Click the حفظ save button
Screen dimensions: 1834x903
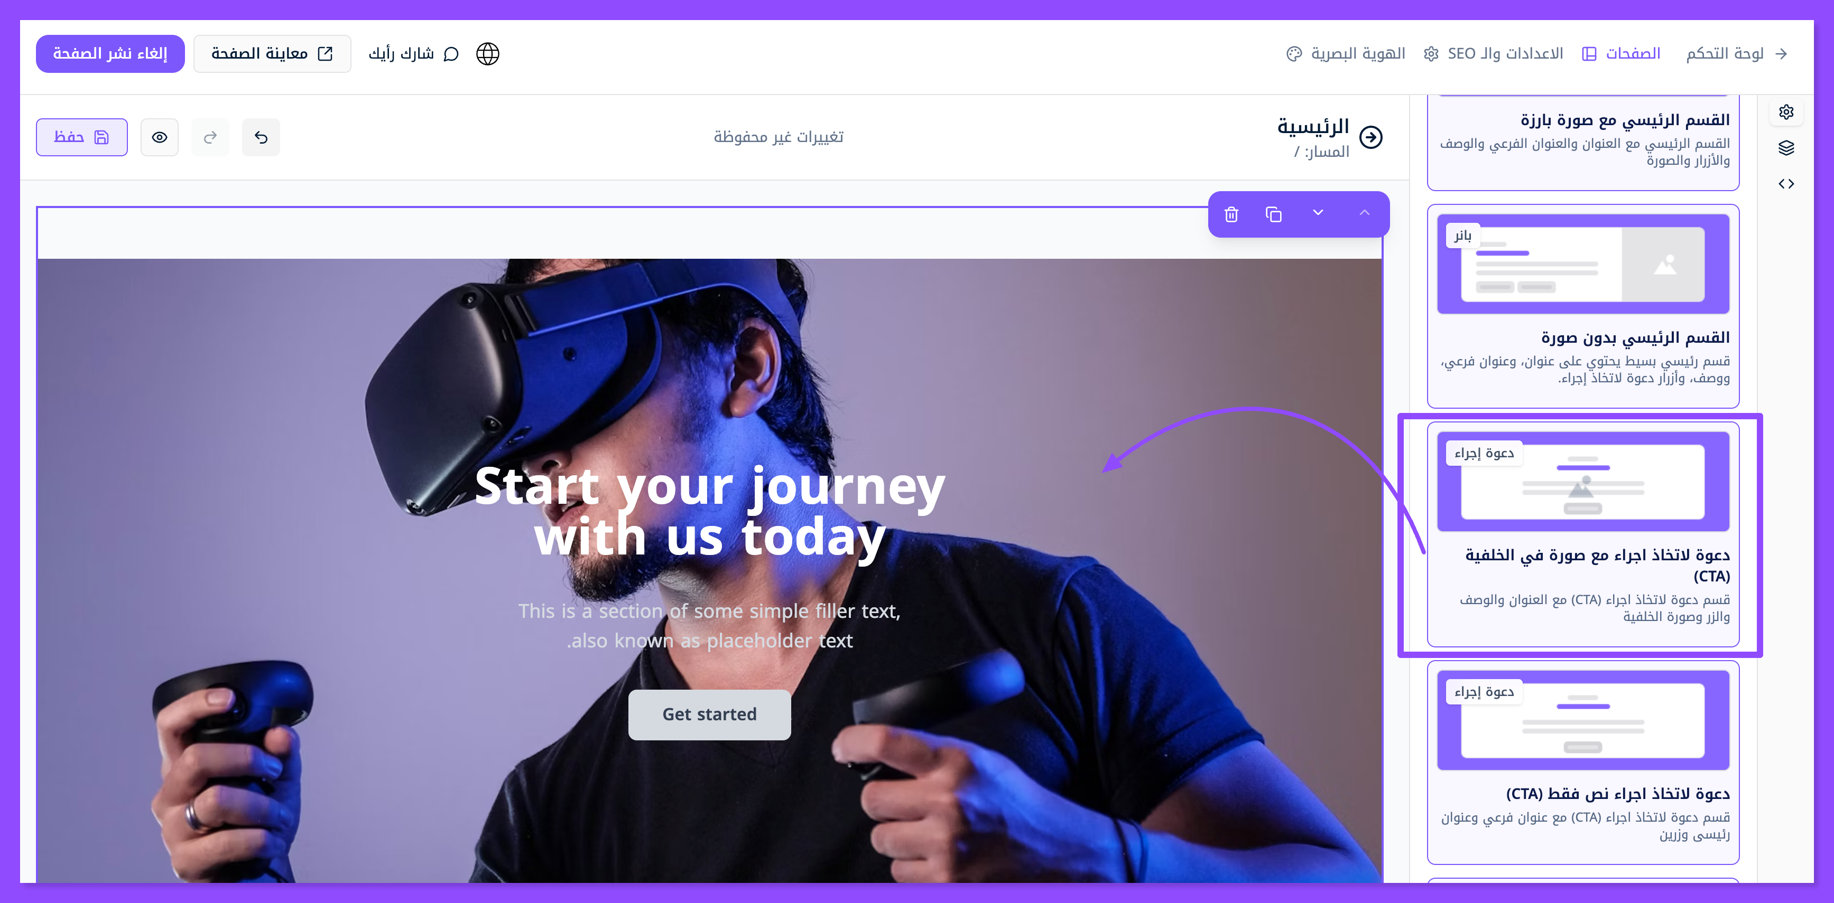click(x=82, y=137)
